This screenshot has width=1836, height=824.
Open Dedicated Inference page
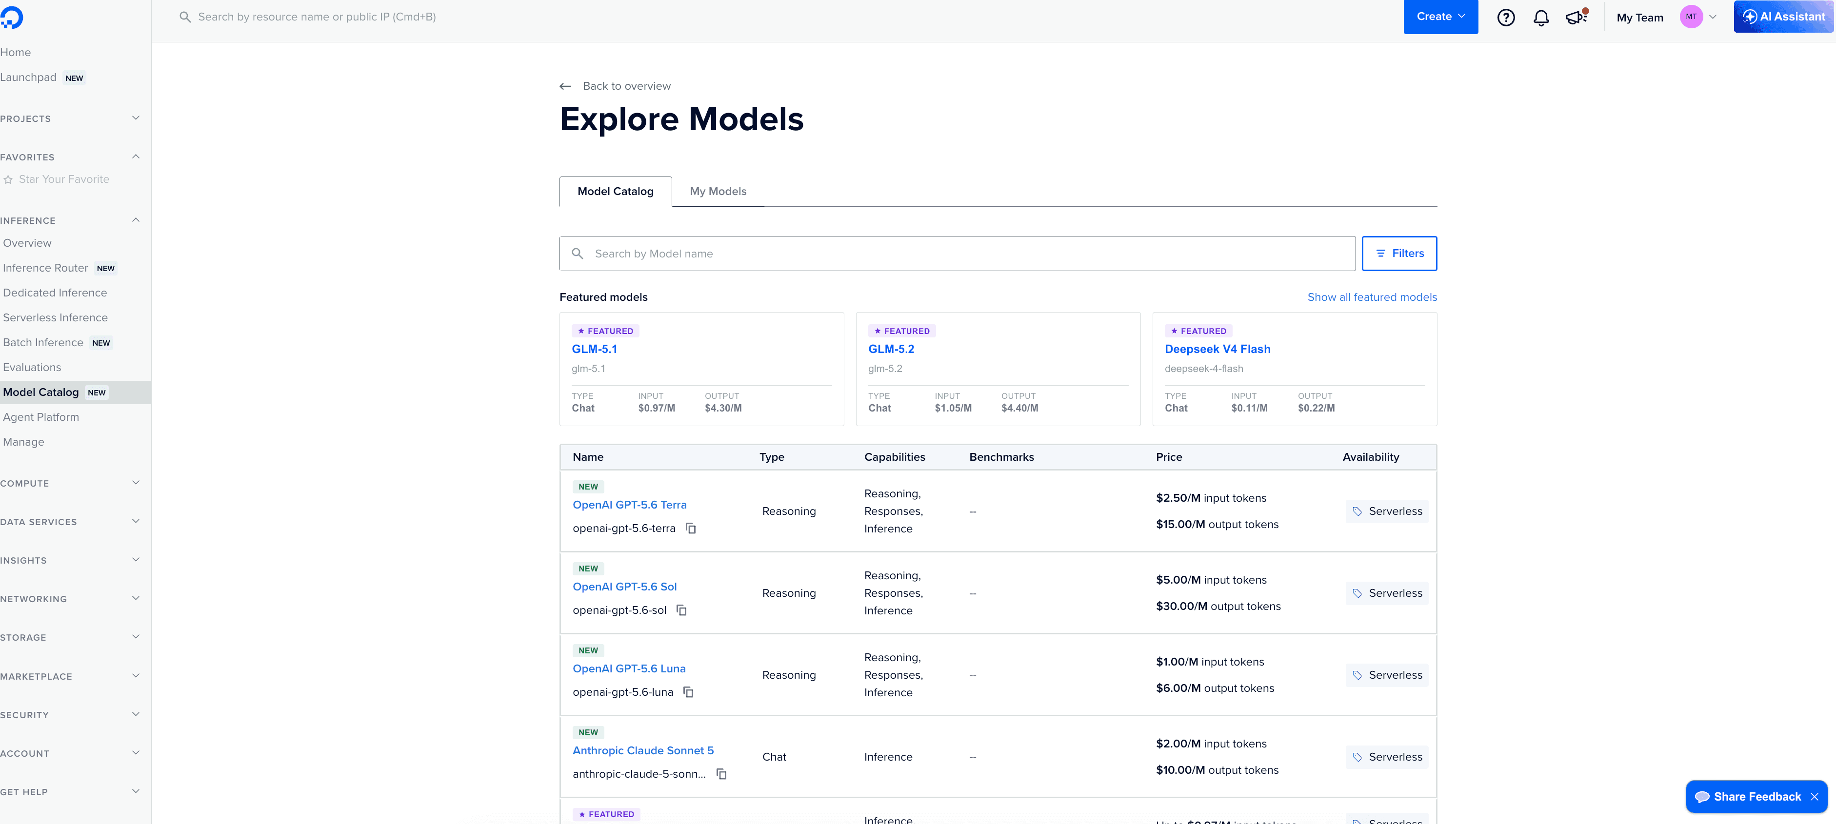click(55, 294)
